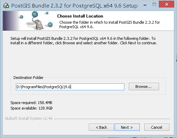The image size is (177, 138).
Task: Click the globe right of the elephant
Action: 50,24
